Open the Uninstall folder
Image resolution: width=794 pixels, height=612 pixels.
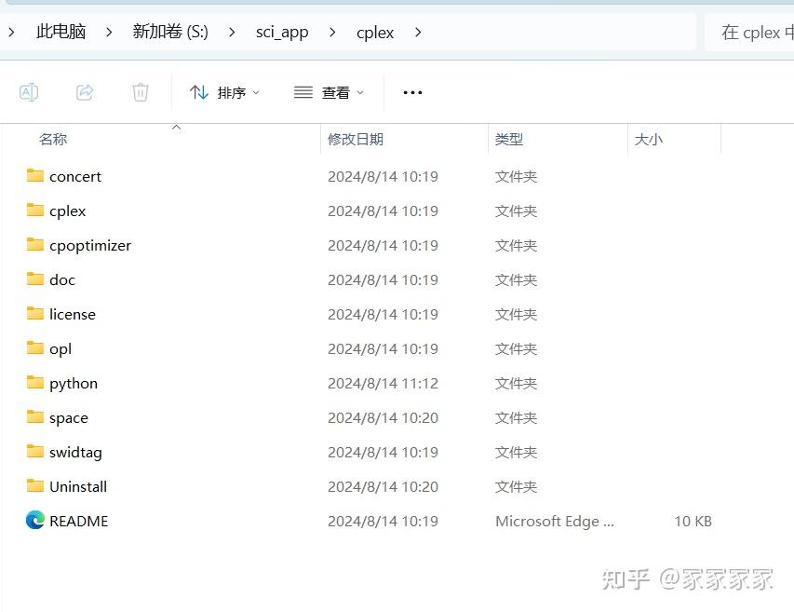(x=78, y=486)
